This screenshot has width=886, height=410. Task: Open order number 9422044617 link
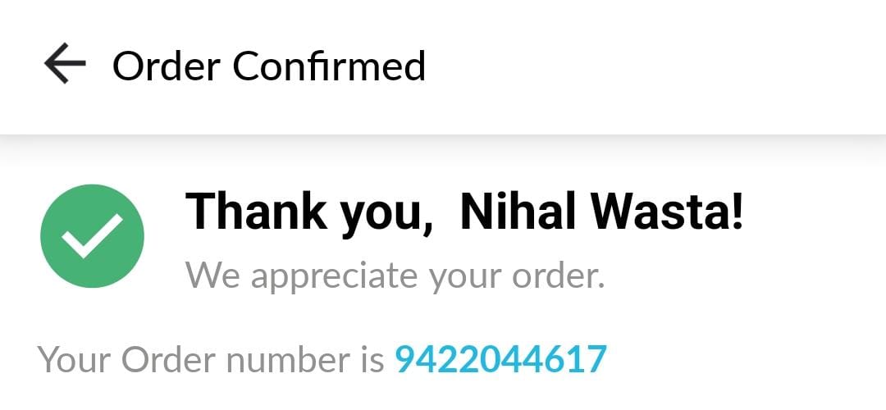click(500, 358)
